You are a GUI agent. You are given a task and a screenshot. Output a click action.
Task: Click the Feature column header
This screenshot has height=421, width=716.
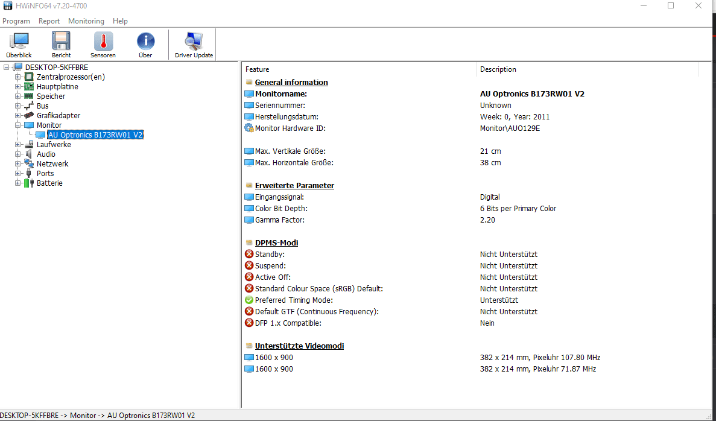click(x=359, y=69)
